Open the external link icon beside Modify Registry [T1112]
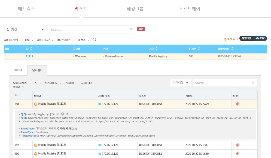The width and height of the screenshot is (271, 158). (66, 114)
